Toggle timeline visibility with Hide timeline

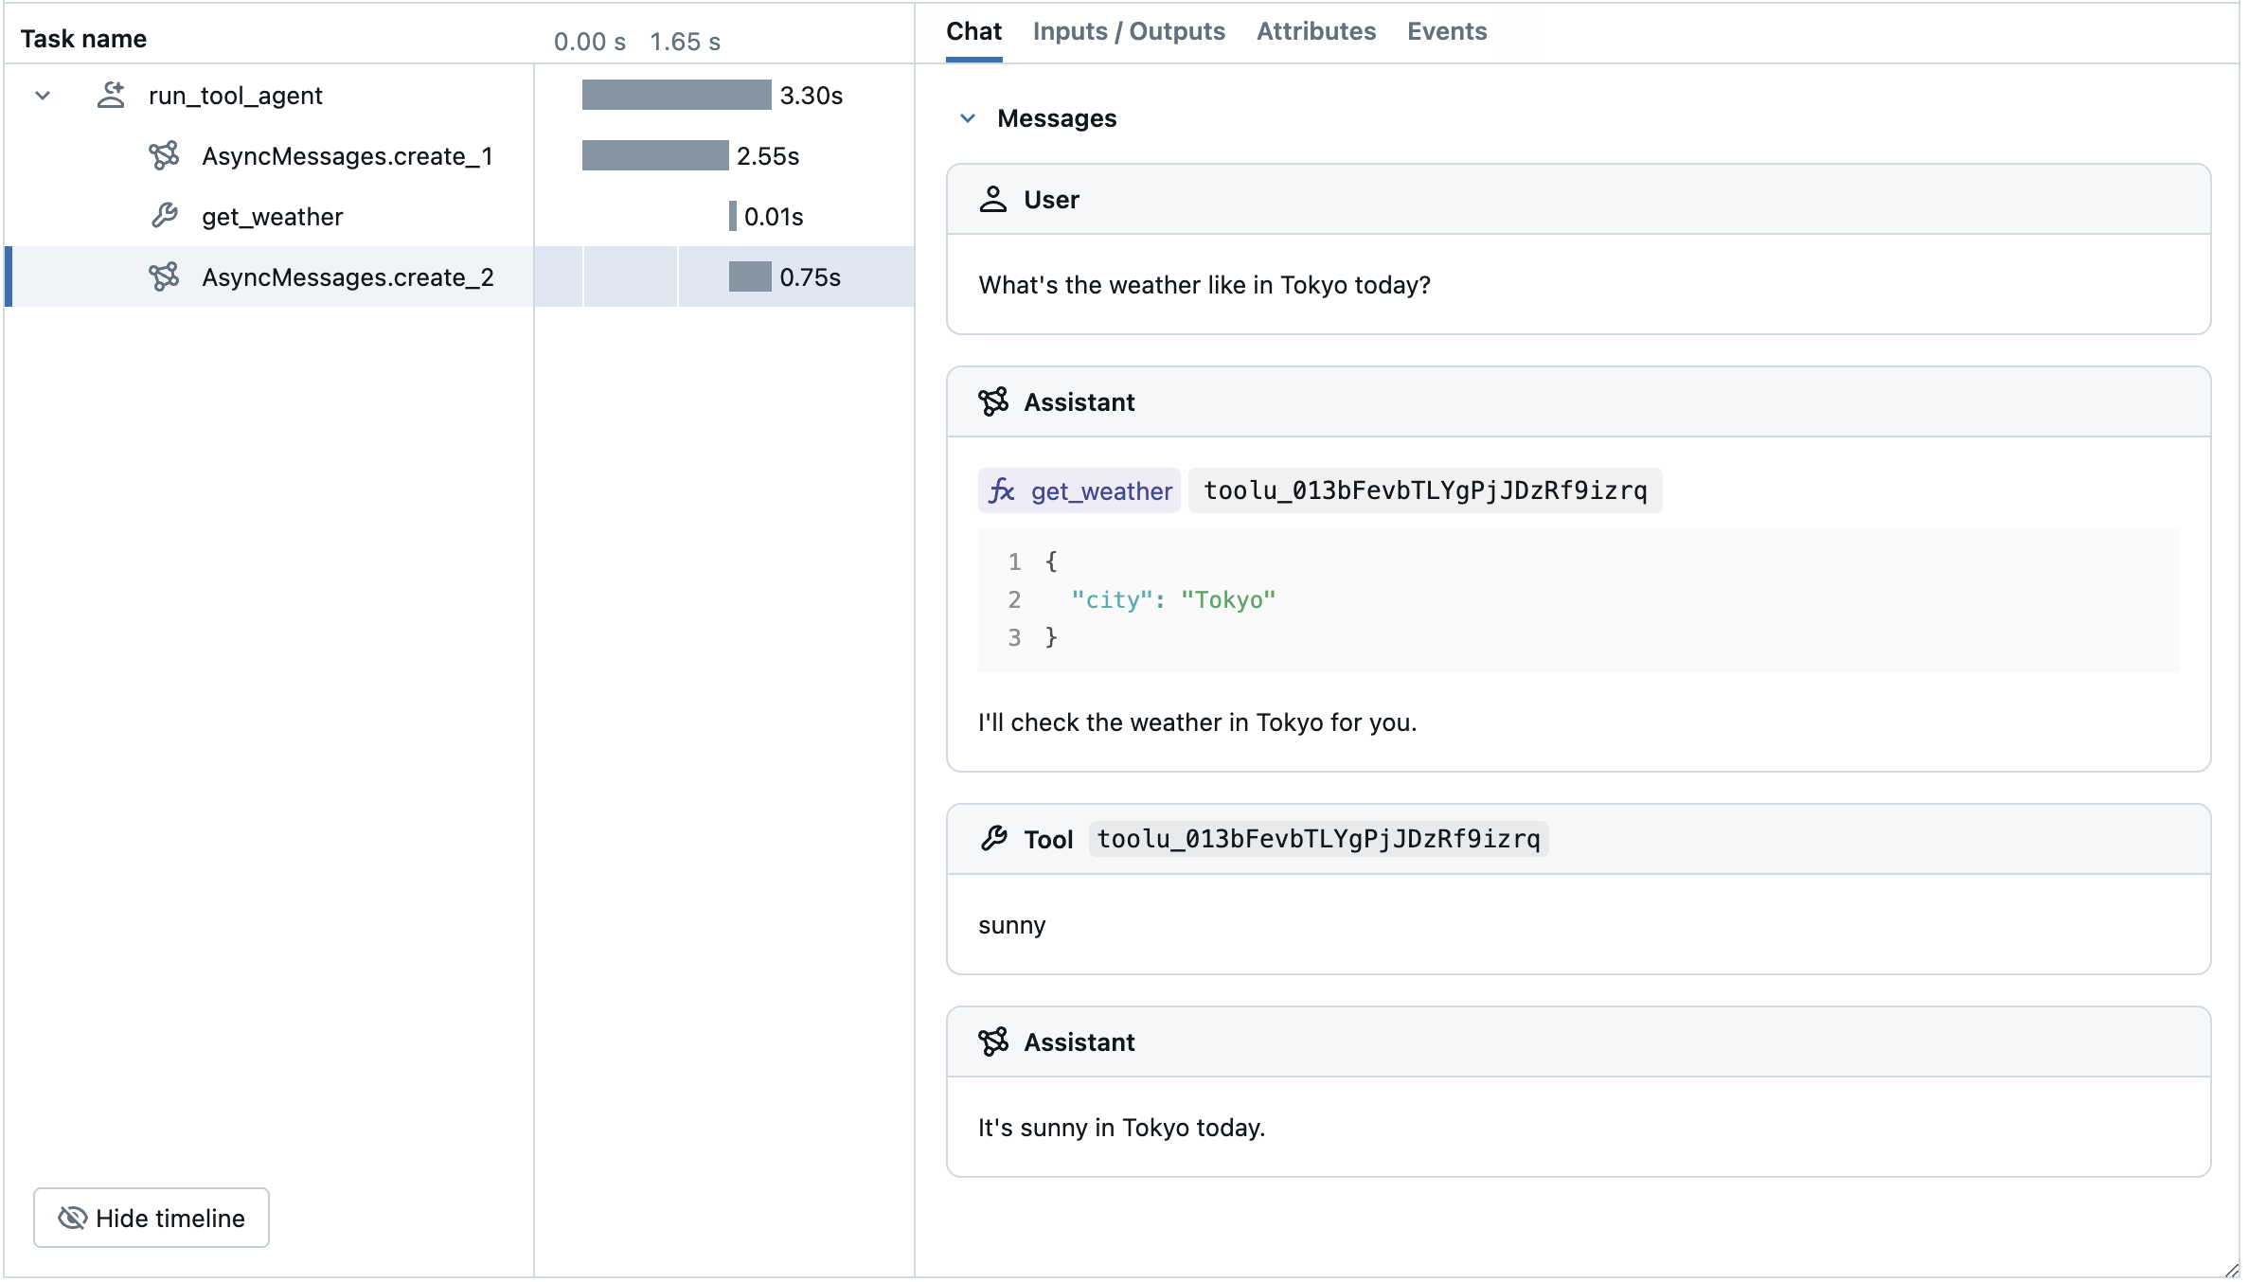pos(152,1218)
